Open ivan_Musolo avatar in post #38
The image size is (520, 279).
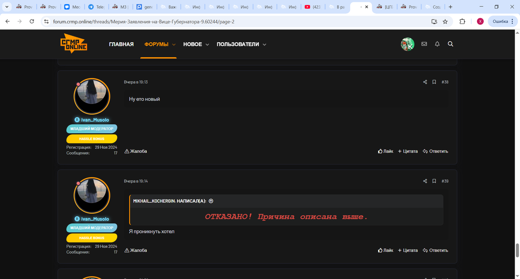pyautogui.click(x=92, y=96)
